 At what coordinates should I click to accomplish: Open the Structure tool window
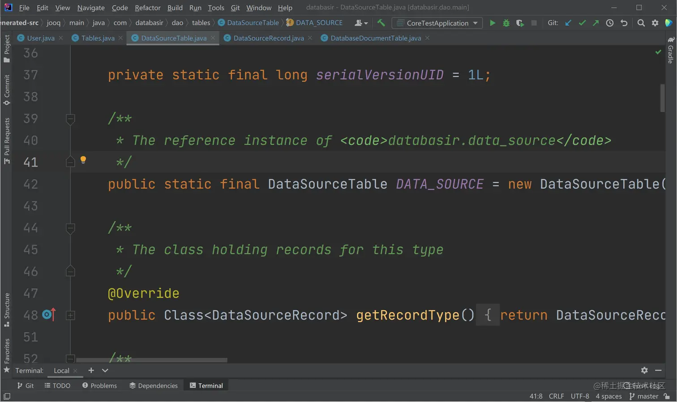click(7, 309)
